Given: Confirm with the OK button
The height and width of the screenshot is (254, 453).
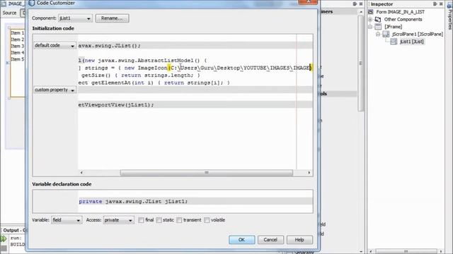Looking at the screenshot, I should tap(242, 240).
